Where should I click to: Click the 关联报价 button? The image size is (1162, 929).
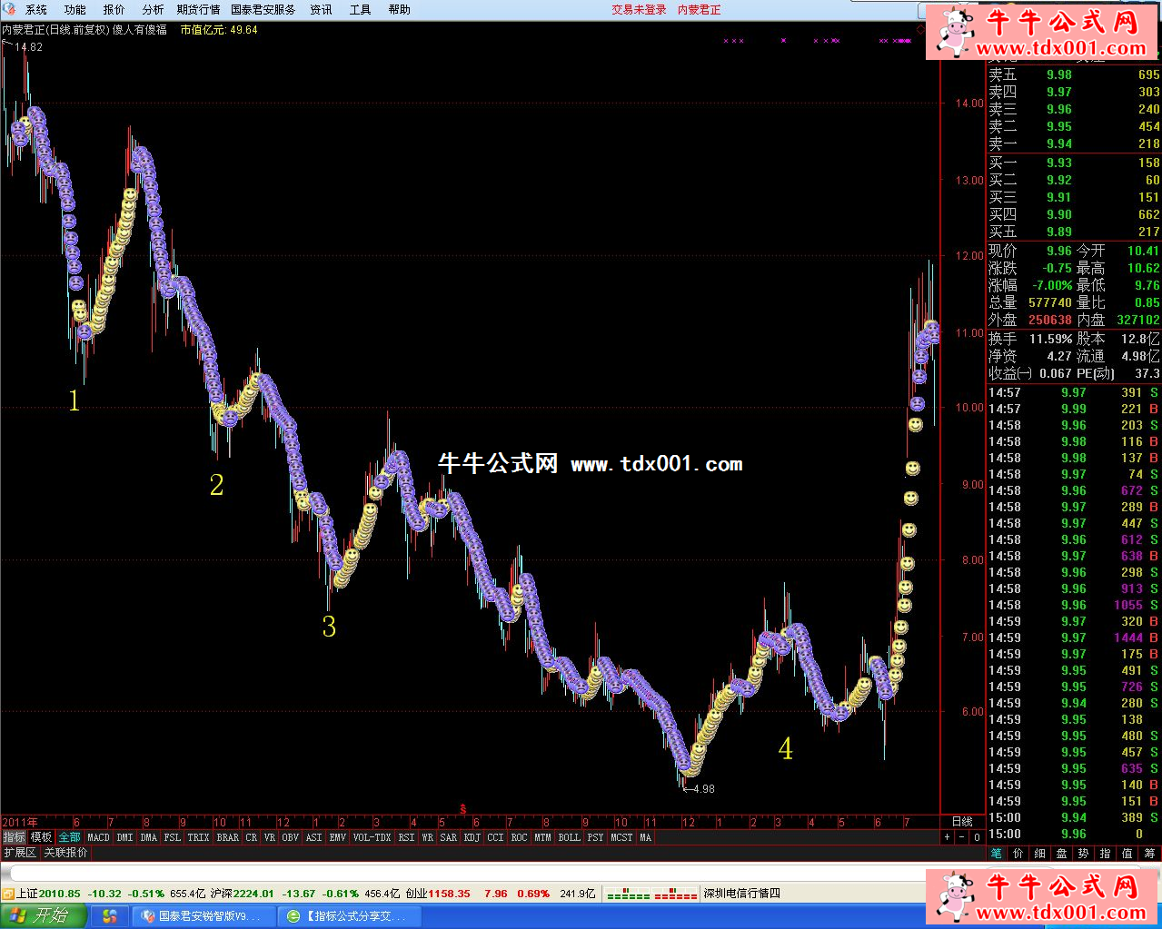[x=66, y=853]
